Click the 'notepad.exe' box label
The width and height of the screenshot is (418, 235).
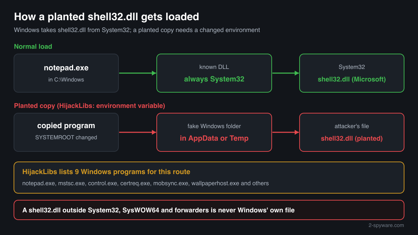66,68
